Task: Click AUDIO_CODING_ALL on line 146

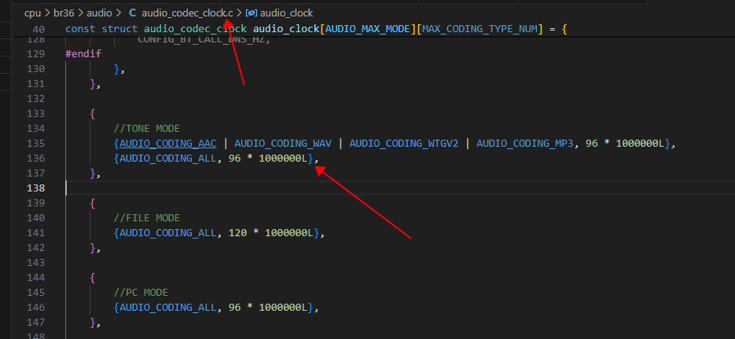Action: coord(168,308)
